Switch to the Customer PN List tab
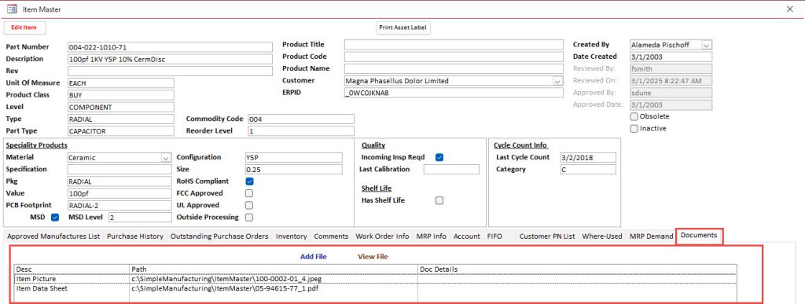This screenshot has width=805, height=304. 547,236
